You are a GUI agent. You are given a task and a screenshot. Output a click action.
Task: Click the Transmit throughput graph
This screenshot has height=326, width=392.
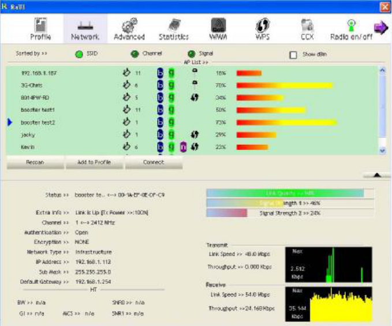click(x=328, y=264)
